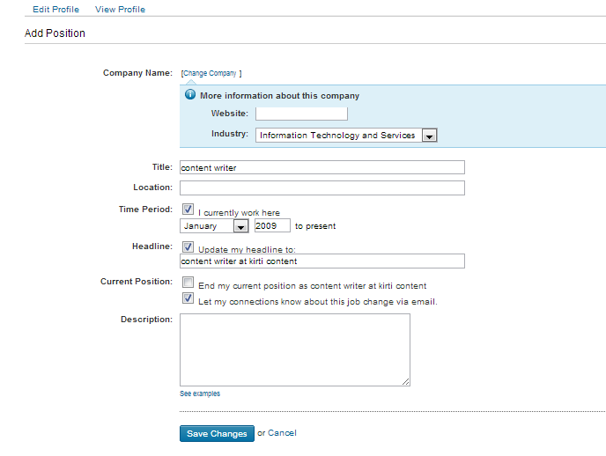The height and width of the screenshot is (456, 606).
Task: Uncheck 'I currently work here'
Action: click(188, 210)
